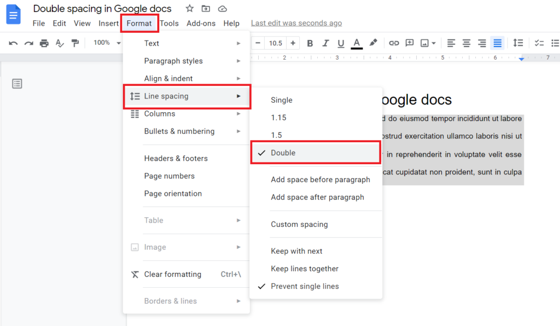Open the checklist tool
The image size is (560, 326).
pyautogui.click(x=538, y=43)
